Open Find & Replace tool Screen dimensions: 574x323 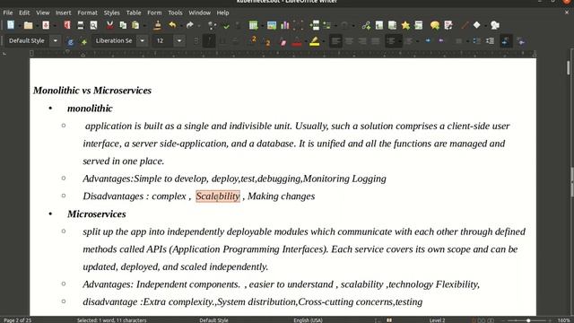tap(212, 25)
